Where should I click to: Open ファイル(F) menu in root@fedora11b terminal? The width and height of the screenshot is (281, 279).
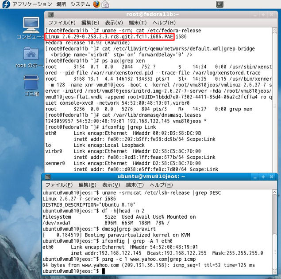pos(62,23)
